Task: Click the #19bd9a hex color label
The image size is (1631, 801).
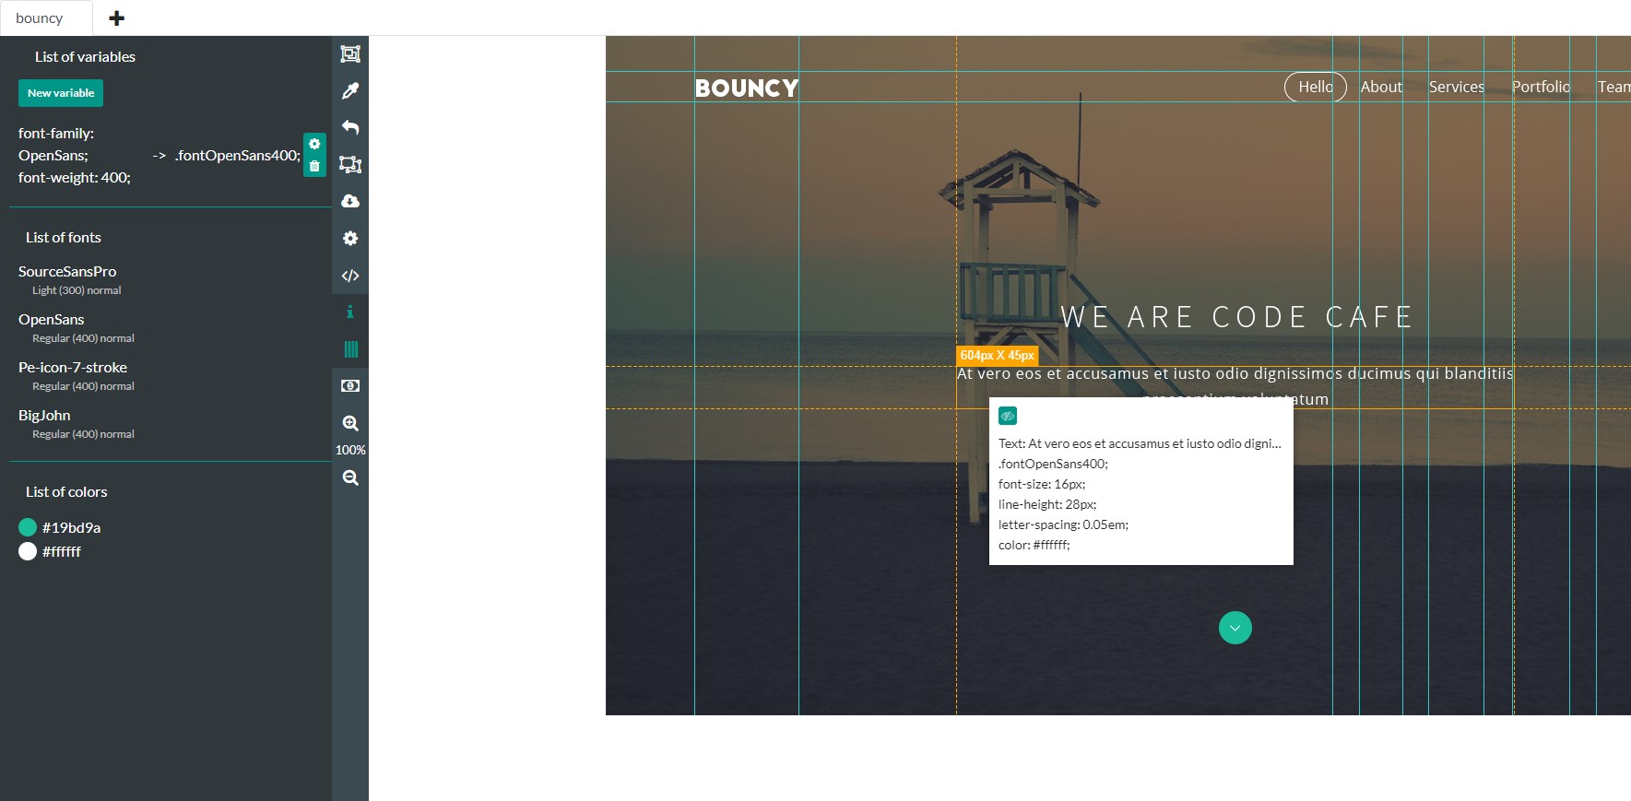Action: coord(71,527)
